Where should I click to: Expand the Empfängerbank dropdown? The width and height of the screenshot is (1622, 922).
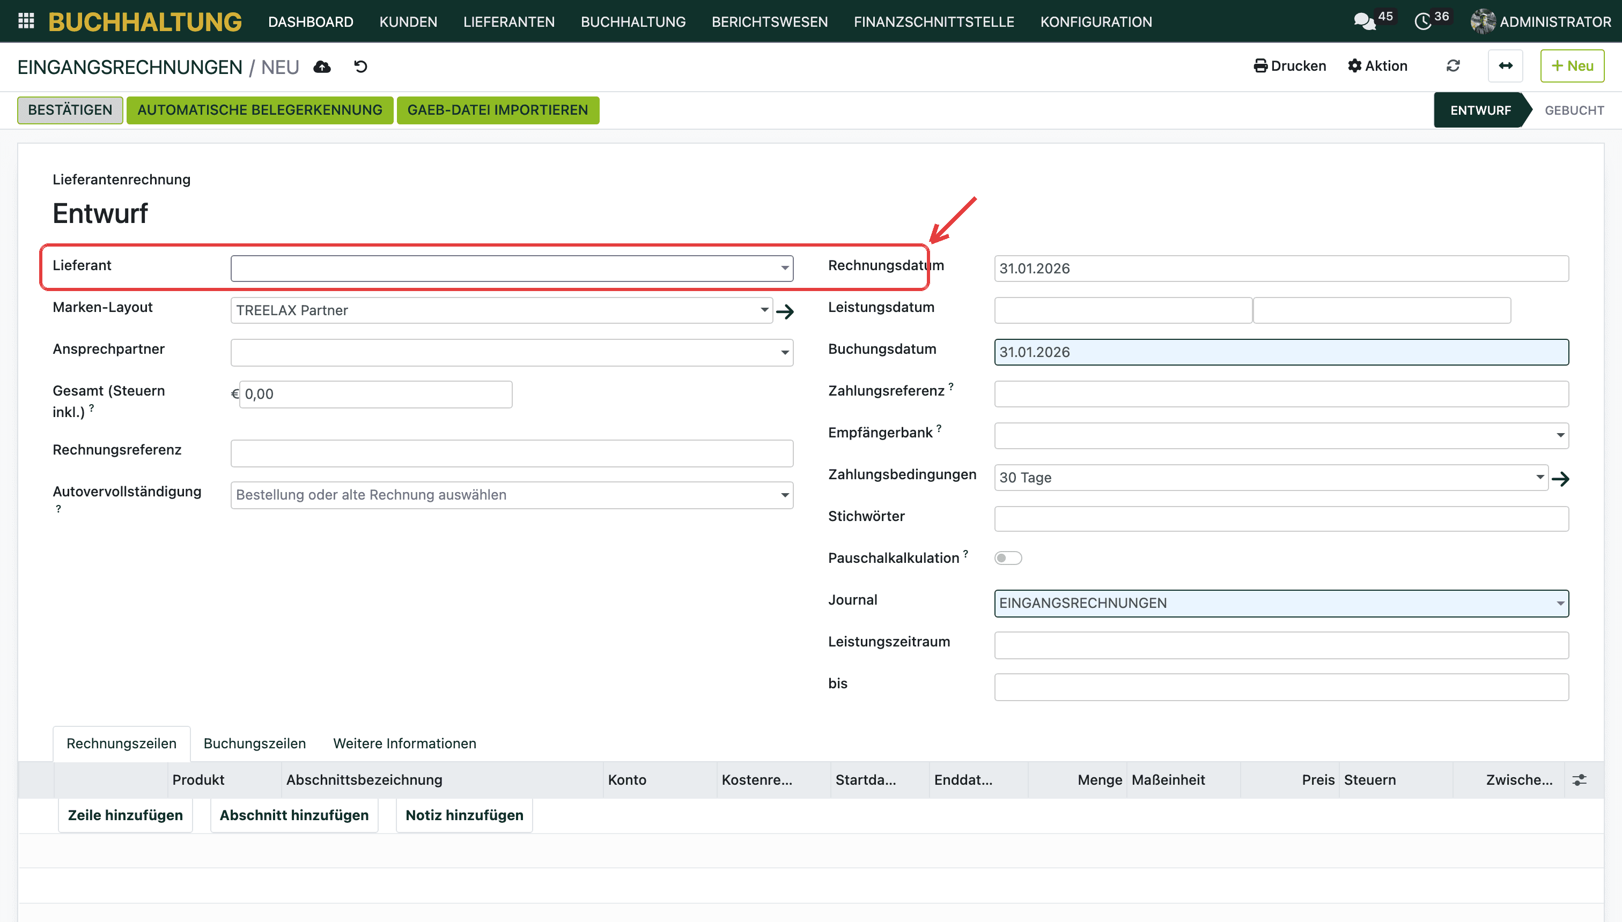click(1560, 436)
